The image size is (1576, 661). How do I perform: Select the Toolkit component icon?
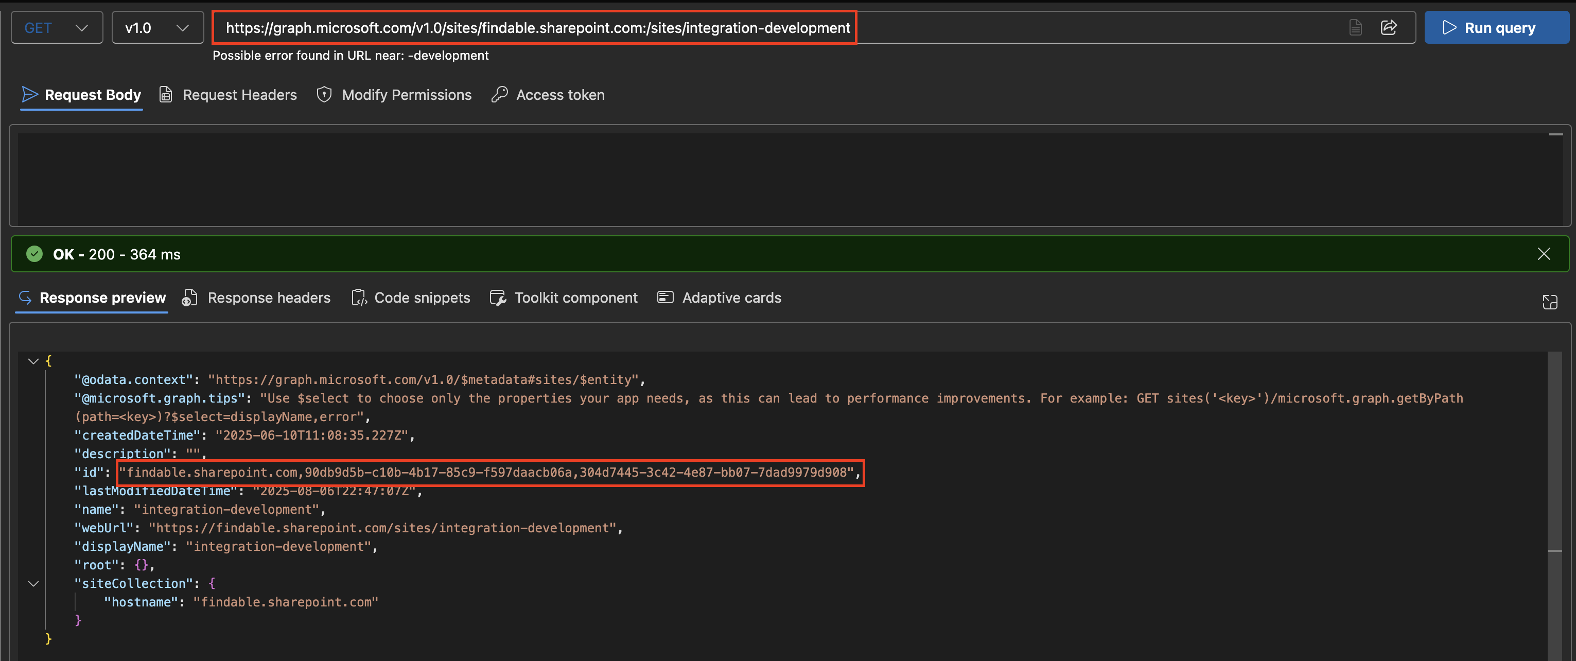click(498, 298)
